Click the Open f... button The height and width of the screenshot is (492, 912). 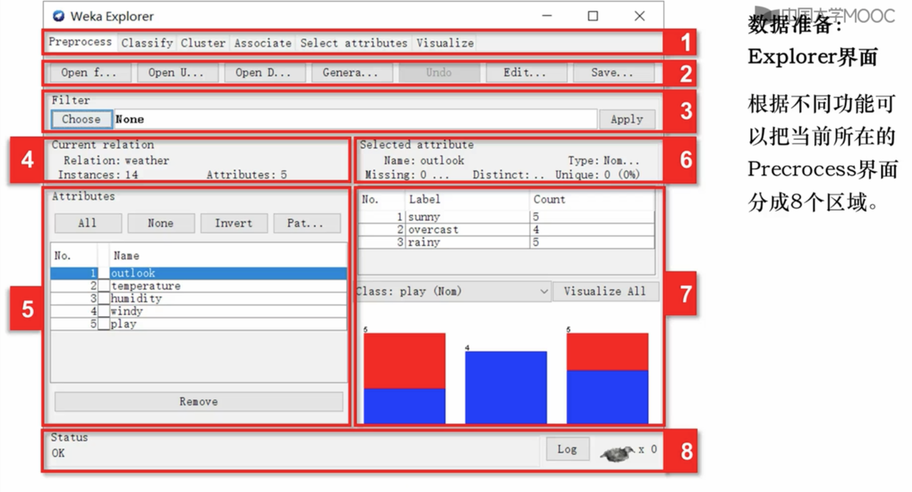90,72
